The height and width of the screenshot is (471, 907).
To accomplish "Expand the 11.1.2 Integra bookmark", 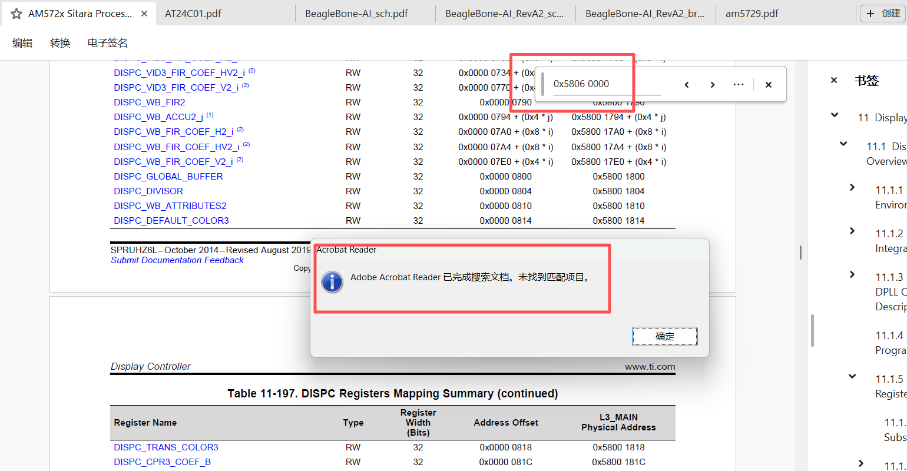I will (x=852, y=231).
